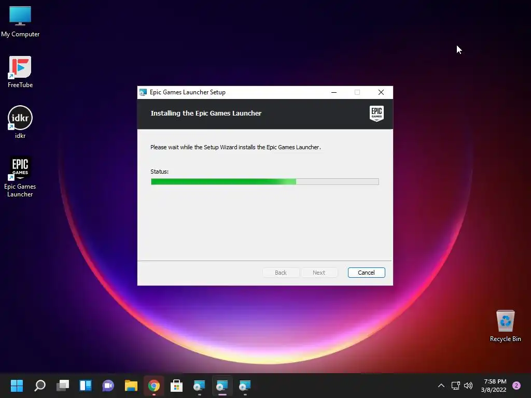Click the Epic Games logo in setup header
Image resolution: width=531 pixels, height=398 pixels.
click(x=376, y=113)
